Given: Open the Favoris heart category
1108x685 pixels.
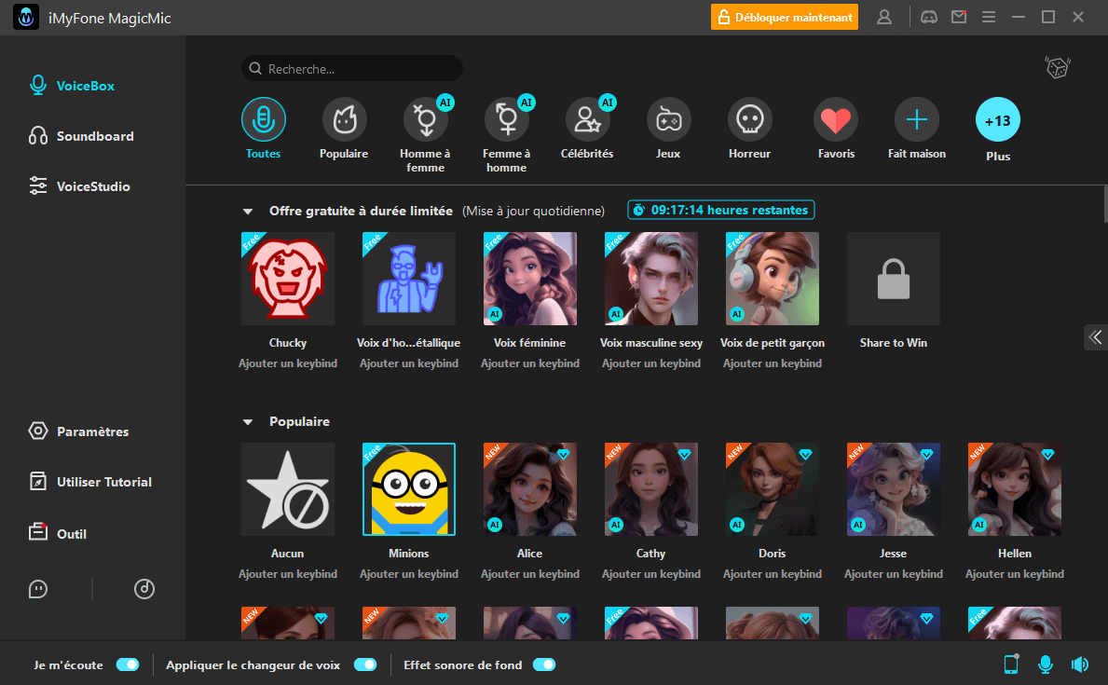Looking at the screenshot, I should [836, 119].
